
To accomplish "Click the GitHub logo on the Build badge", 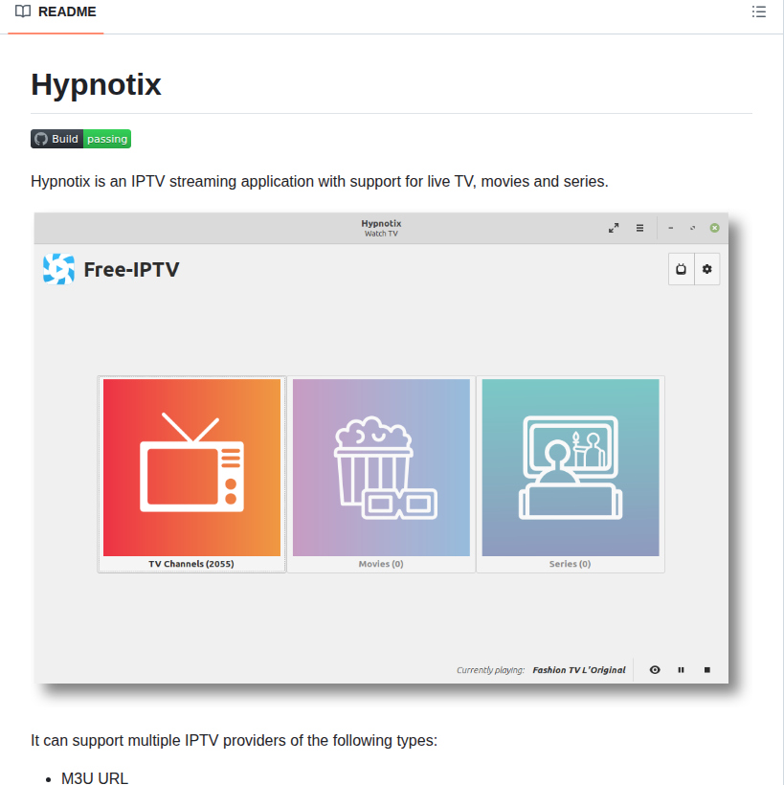I will pyautogui.click(x=41, y=138).
